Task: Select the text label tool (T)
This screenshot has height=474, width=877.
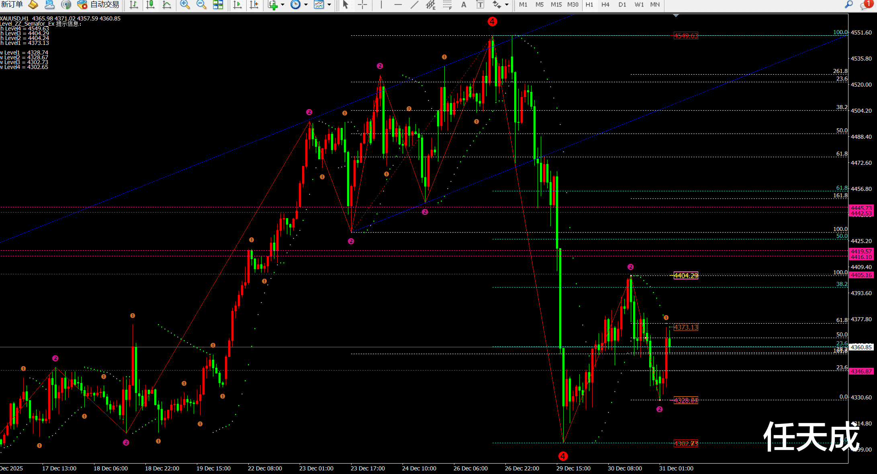Action: [480, 5]
